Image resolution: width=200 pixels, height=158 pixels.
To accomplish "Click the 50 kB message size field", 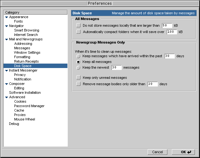I will [167, 25].
